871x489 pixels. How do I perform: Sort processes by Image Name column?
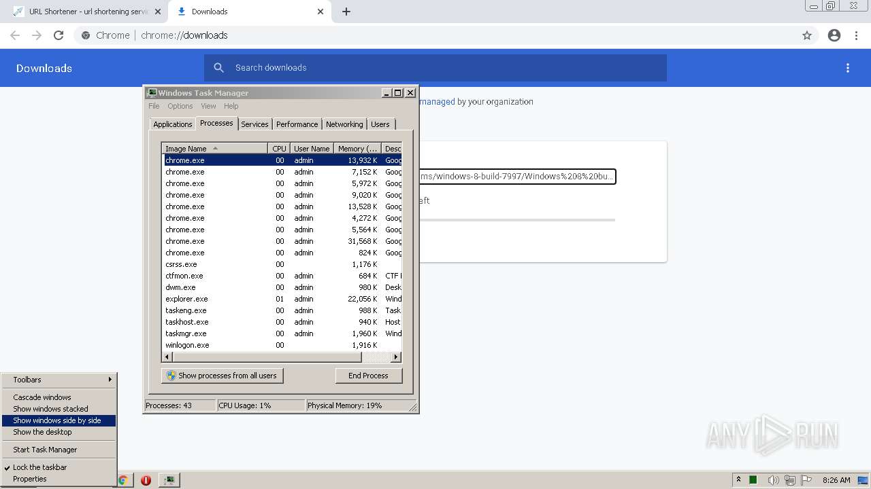pyautogui.click(x=214, y=149)
